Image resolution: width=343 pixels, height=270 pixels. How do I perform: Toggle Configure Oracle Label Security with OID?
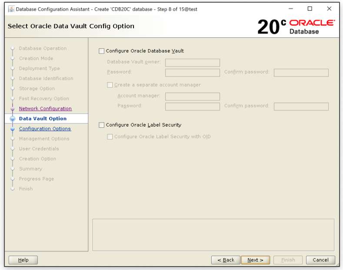(x=110, y=137)
